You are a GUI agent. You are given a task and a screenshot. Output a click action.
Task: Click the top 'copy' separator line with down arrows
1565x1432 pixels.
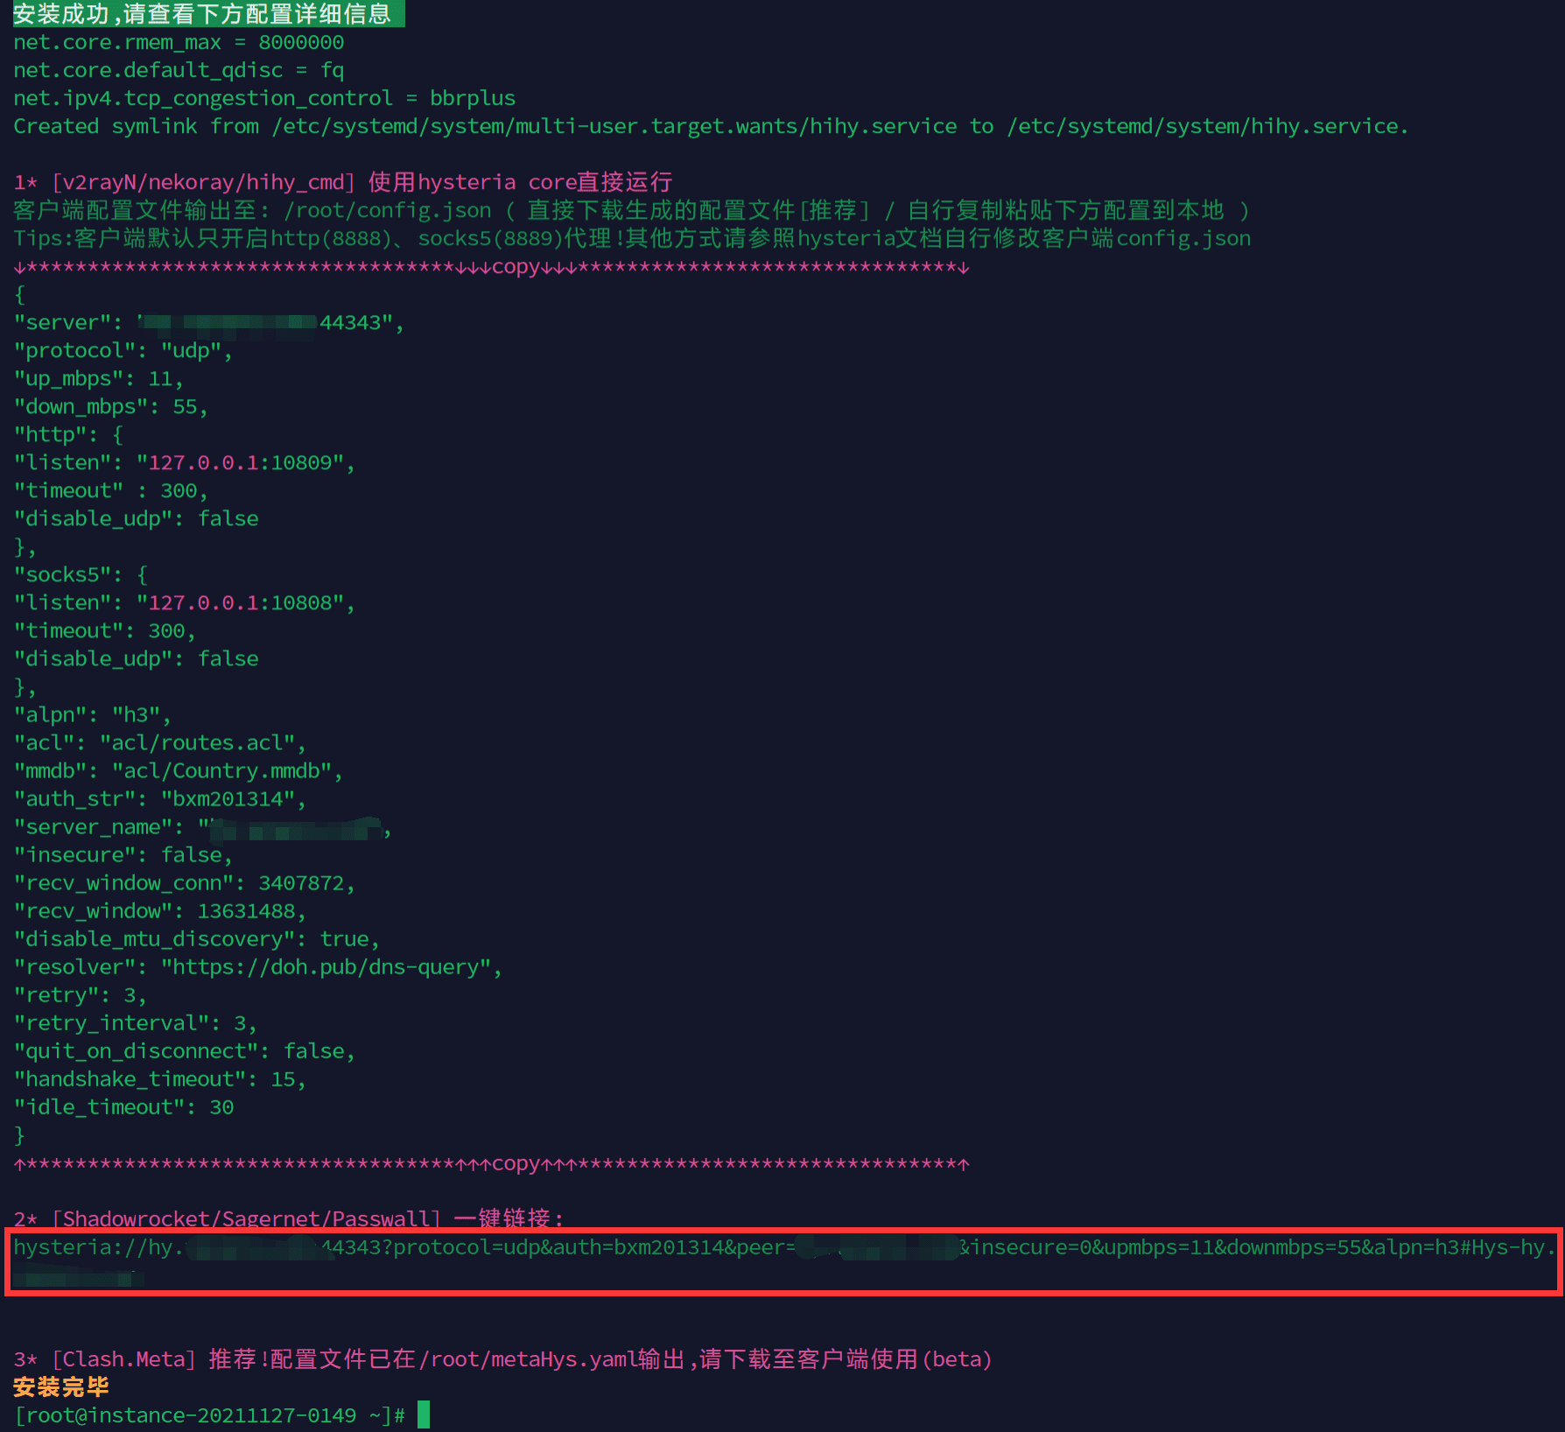(x=492, y=266)
